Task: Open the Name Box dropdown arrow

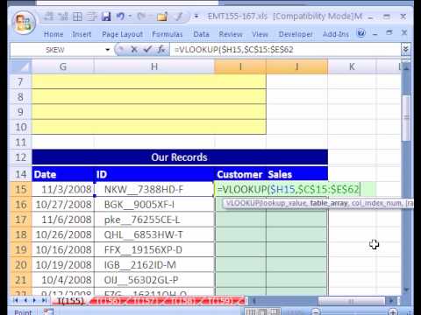Action: 108,50
